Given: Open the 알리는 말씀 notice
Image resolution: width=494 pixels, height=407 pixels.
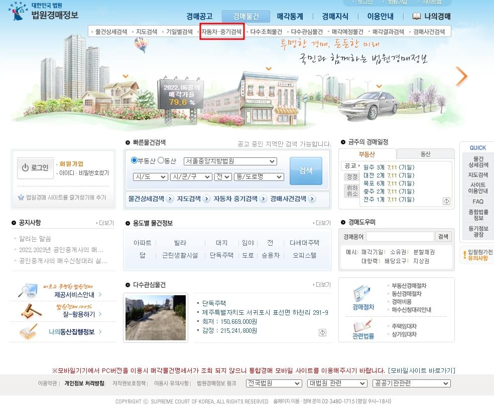Looking at the screenshot, I should tap(35, 239).
